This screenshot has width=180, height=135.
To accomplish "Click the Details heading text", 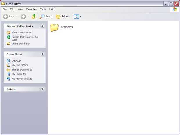I will [x=11, y=89].
